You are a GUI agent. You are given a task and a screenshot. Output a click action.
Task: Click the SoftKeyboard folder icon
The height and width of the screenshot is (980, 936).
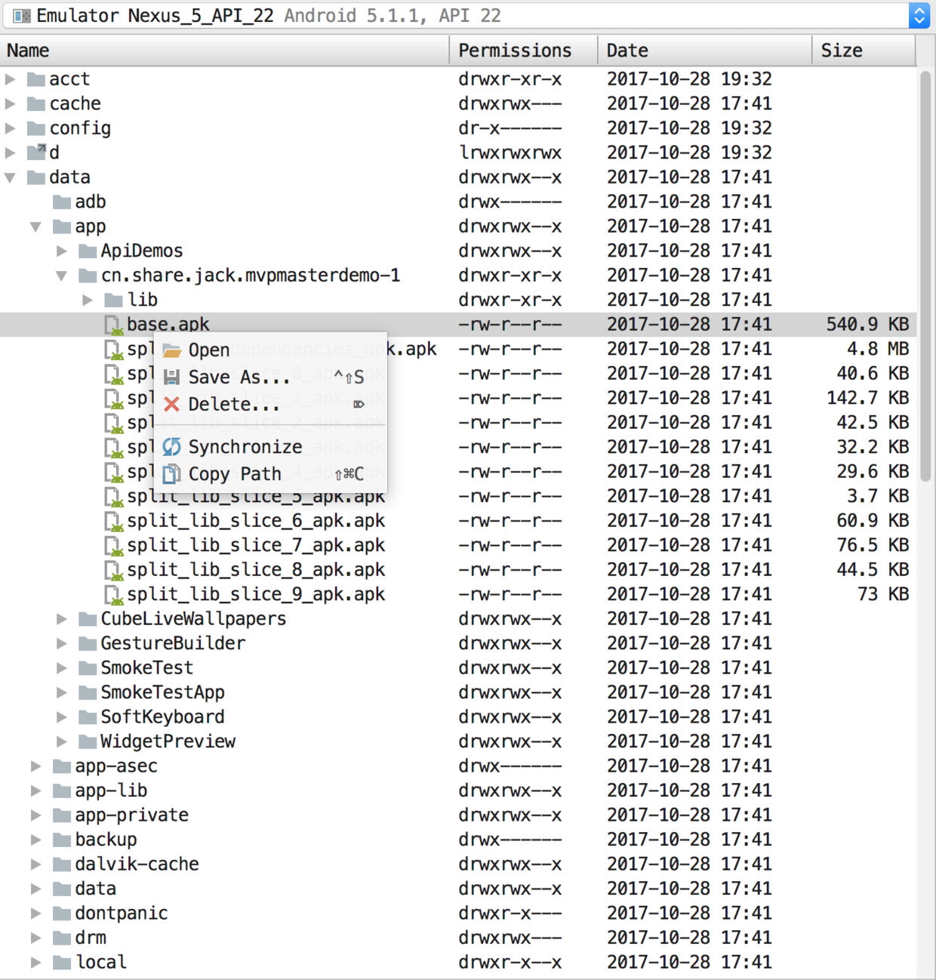(88, 717)
